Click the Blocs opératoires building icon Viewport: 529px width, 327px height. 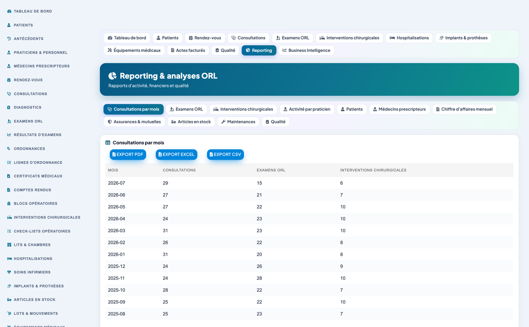(9, 204)
